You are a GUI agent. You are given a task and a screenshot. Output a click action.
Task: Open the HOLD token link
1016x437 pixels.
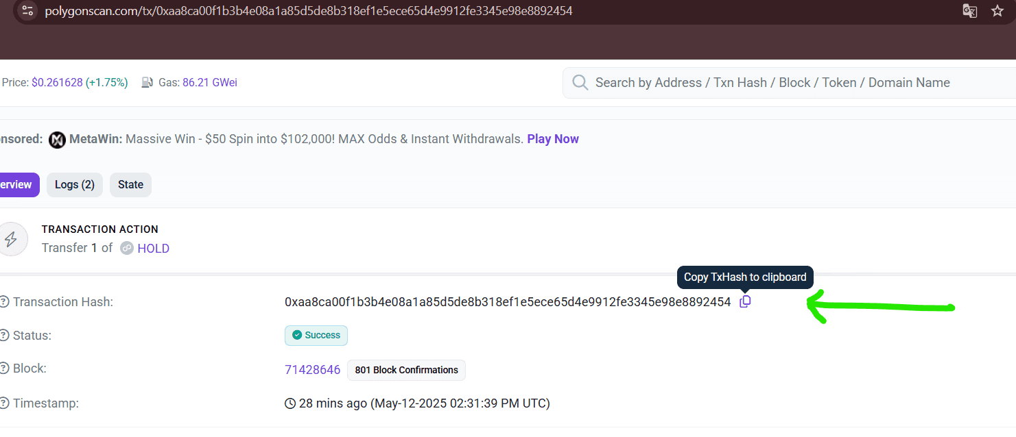point(154,249)
